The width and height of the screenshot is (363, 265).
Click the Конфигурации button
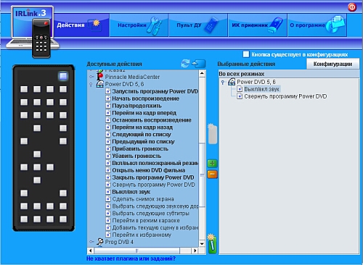coord(333,64)
